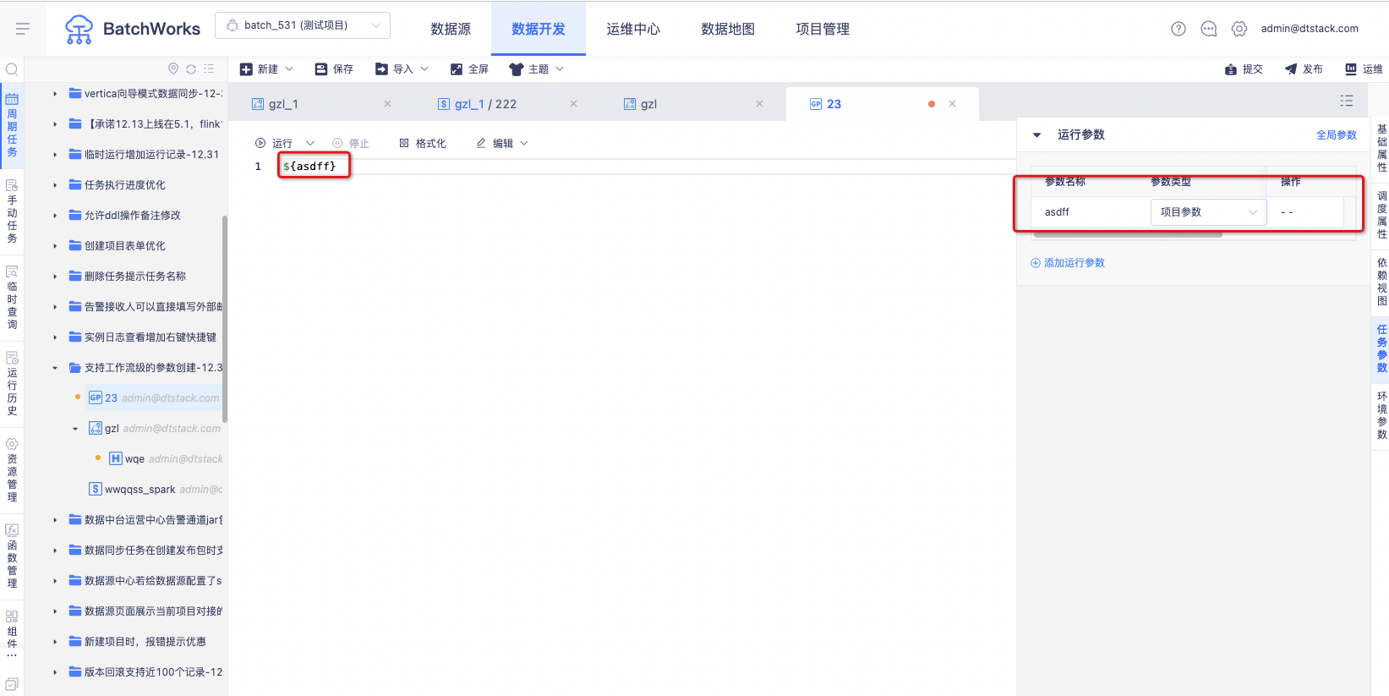
Task: Switch to the 运维中心 top menu
Action: 633,29
